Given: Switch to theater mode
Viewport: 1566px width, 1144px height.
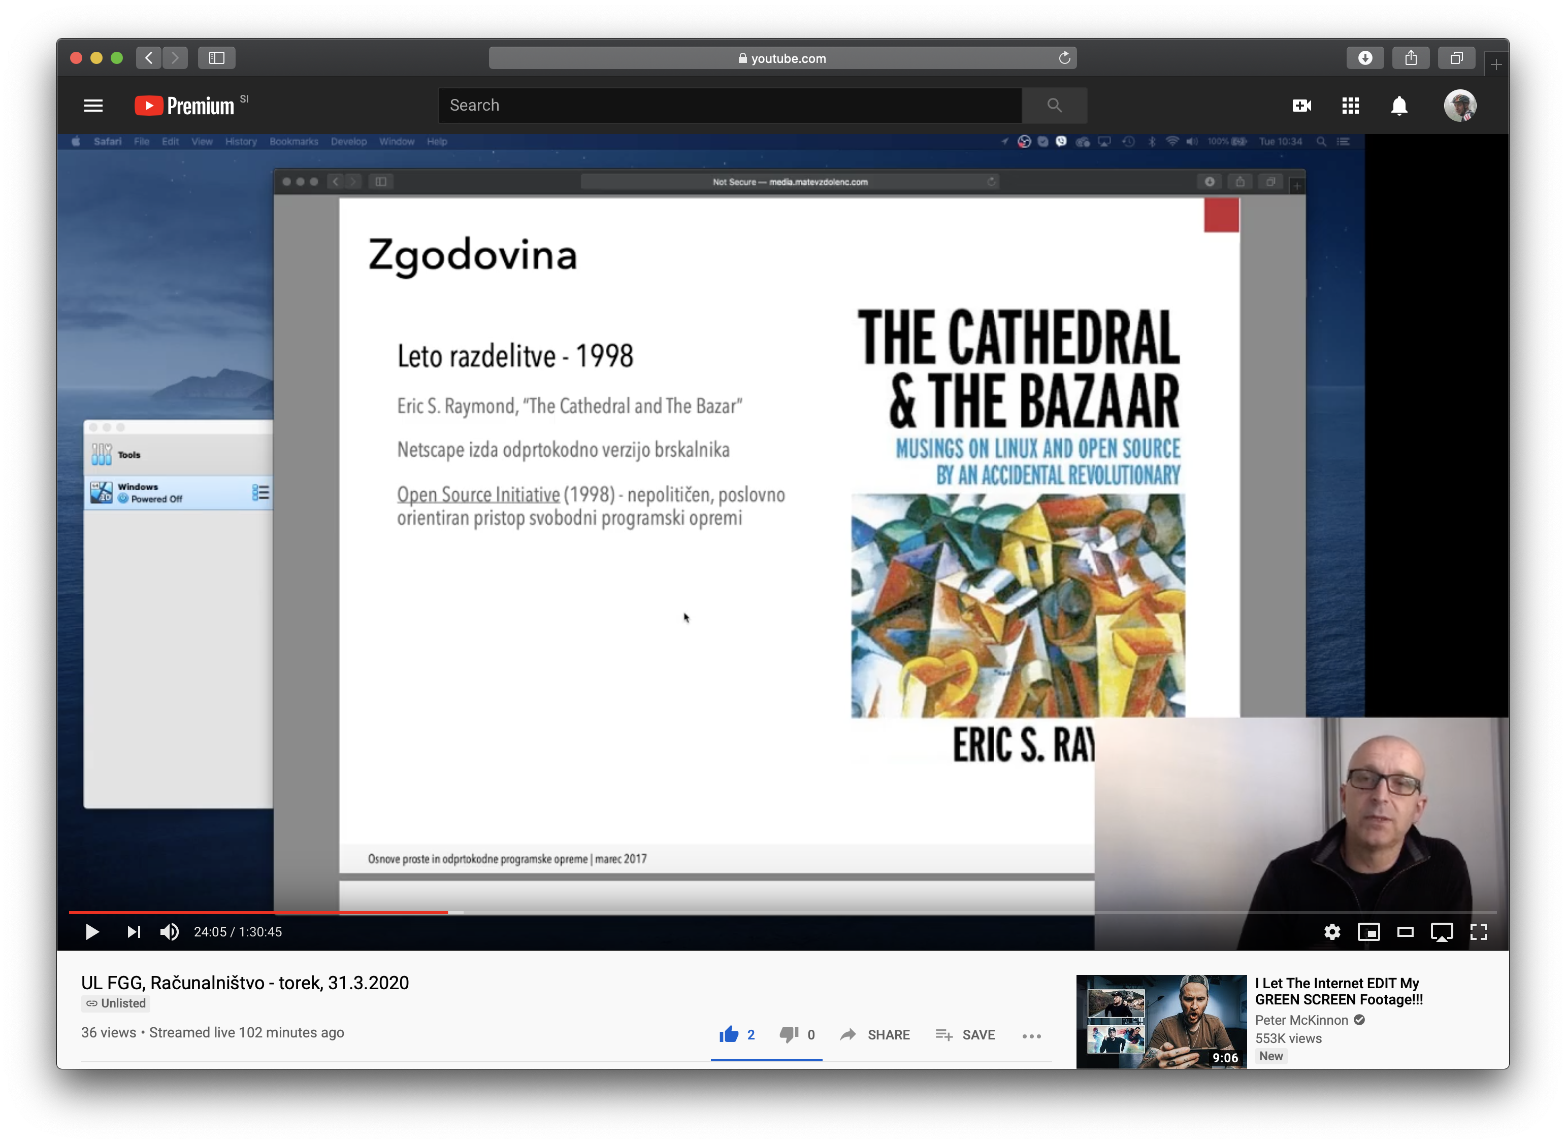Looking at the screenshot, I should (1405, 931).
